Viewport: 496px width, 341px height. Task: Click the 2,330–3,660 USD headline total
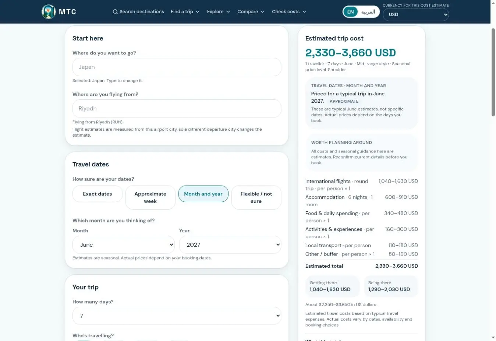(x=351, y=53)
